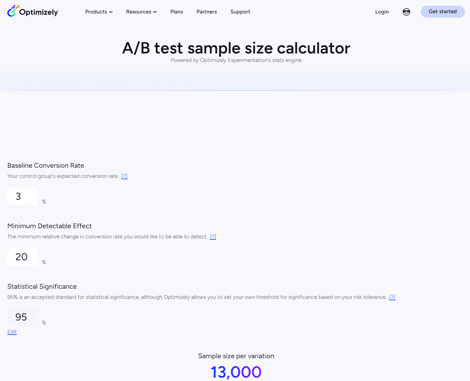Click the Optimizely logo icon
This screenshot has width=470, height=381.
pyautogui.click(x=13, y=11)
